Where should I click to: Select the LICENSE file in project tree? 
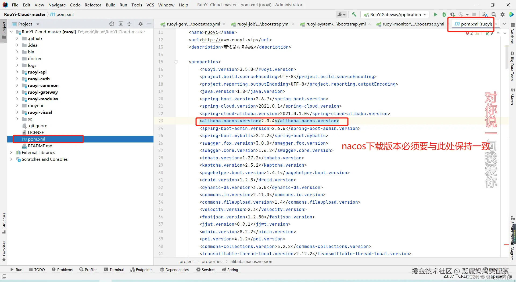(x=36, y=132)
